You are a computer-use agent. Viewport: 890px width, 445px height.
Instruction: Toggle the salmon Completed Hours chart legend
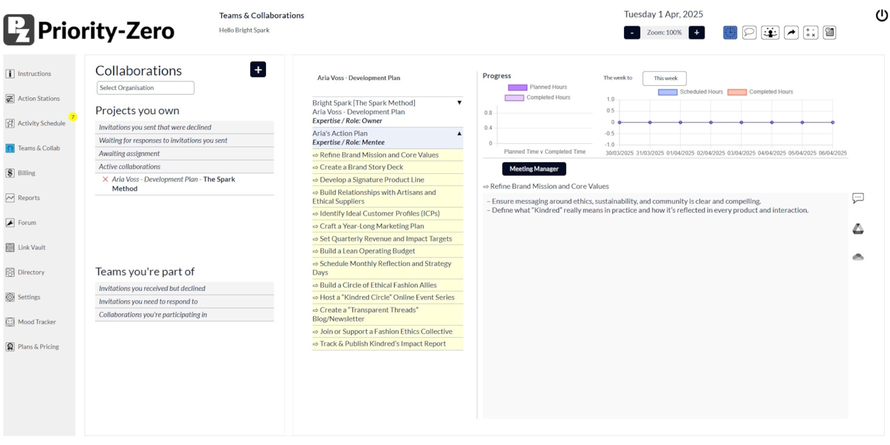(x=737, y=92)
